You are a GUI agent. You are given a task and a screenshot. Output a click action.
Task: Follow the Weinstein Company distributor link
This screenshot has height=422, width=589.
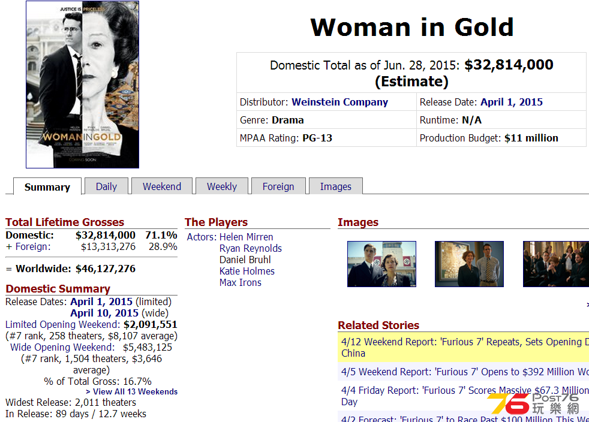pos(340,102)
